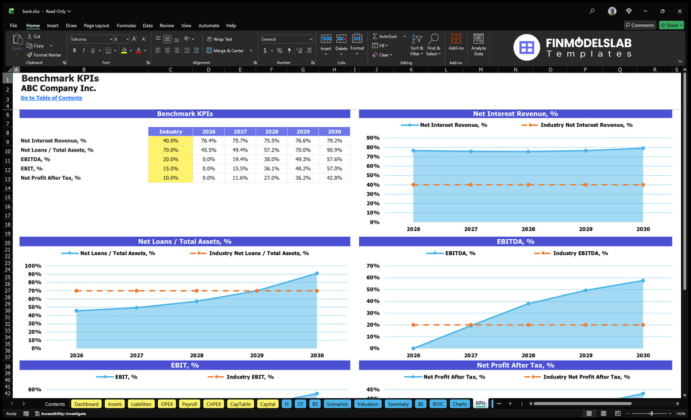The width and height of the screenshot is (691, 420).
Task: Open the Valuation sheet tab
Action: pos(367,404)
